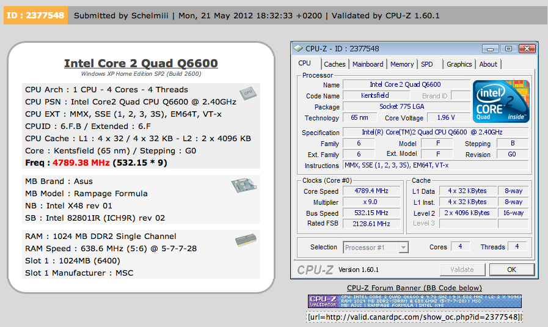Image resolution: width=548 pixels, height=327 pixels.
Task: Click the Code Name value 'Kentsfield'
Action: tap(376, 95)
